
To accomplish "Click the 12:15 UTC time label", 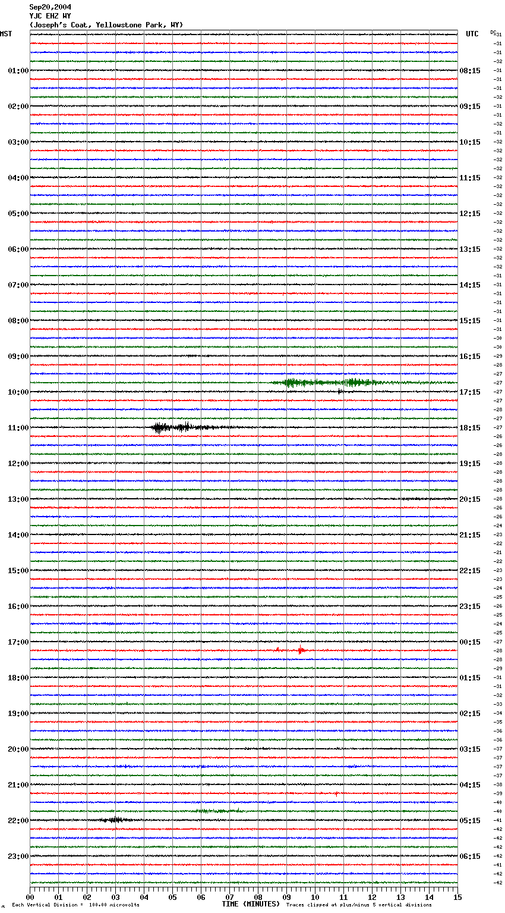I will click(x=470, y=214).
